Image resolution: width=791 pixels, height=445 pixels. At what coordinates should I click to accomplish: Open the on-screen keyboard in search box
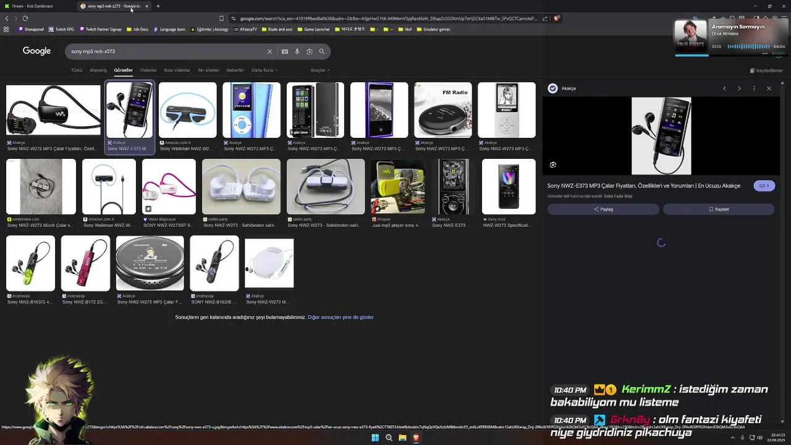pos(285,51)
